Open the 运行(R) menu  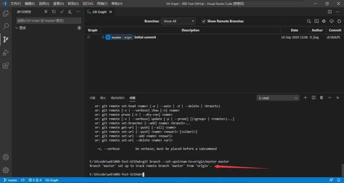88,4
